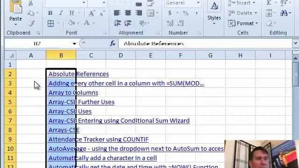299x168 pixels.
Task: Apply Accounting dollar number format
Action: (170, 13)
